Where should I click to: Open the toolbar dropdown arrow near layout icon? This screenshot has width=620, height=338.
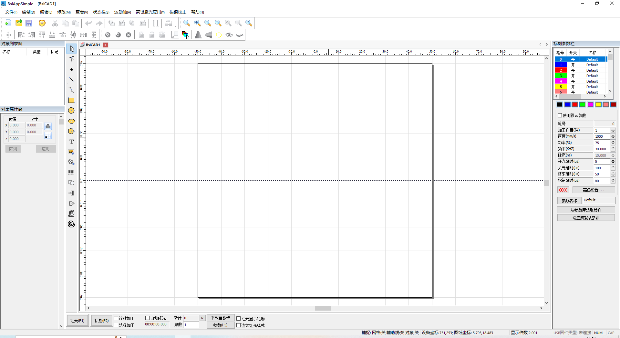coord(176,25)
